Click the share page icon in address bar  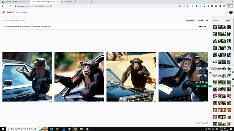click(x=184, y=6)
